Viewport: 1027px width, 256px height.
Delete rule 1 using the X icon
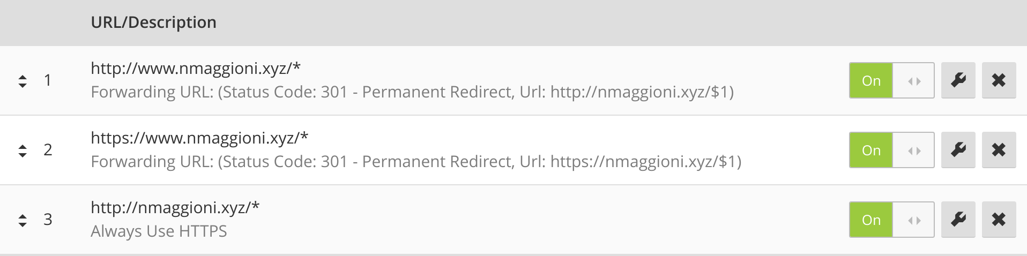(999, 80)
